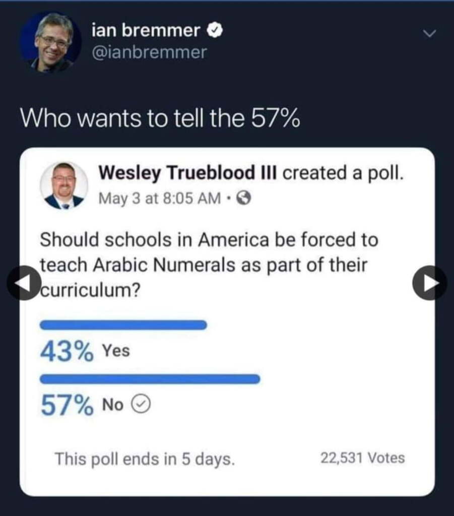Open the tweet options chevron menu
Image resolution: width=454 pixels, height=516 pixels.
[x=429, y=34]
